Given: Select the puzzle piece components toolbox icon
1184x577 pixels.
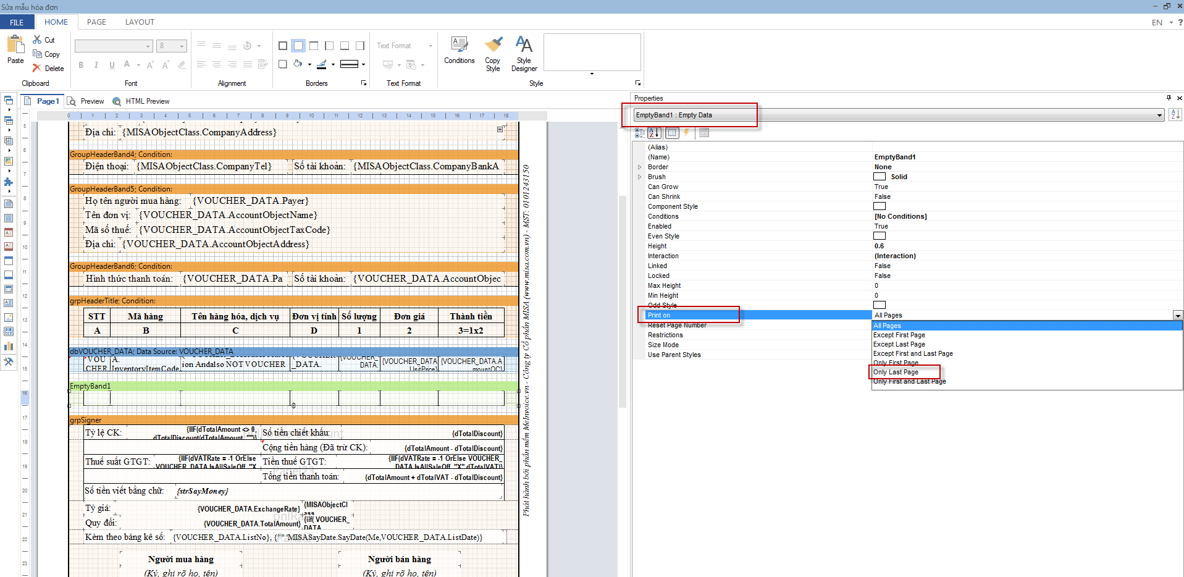Looking at the screenshot, I should (x=9, y=182).
